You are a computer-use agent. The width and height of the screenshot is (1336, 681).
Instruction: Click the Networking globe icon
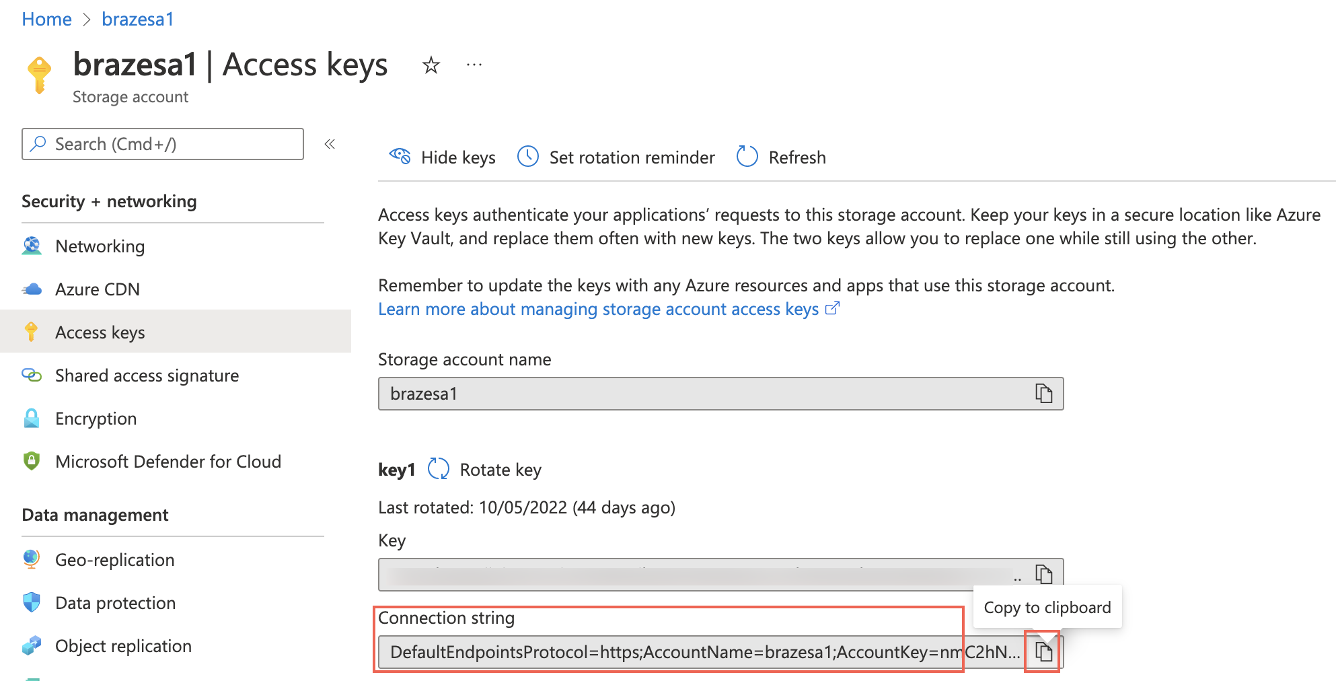click(32, 246)
